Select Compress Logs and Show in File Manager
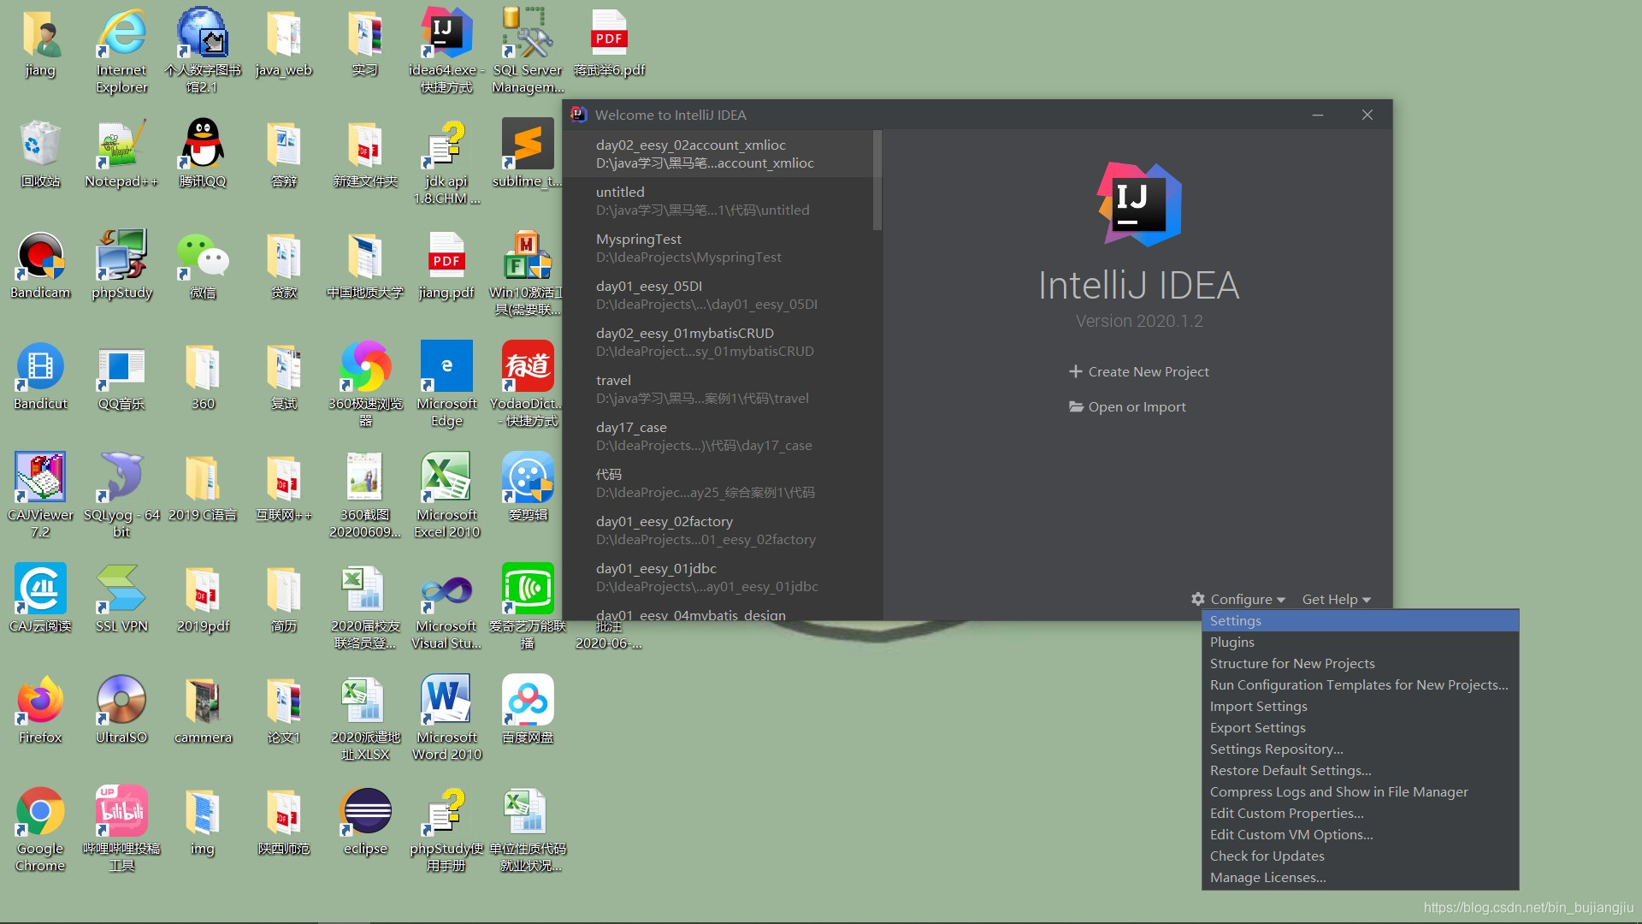This screenshot has width=1642, height=924. [x=1360, y=791]
